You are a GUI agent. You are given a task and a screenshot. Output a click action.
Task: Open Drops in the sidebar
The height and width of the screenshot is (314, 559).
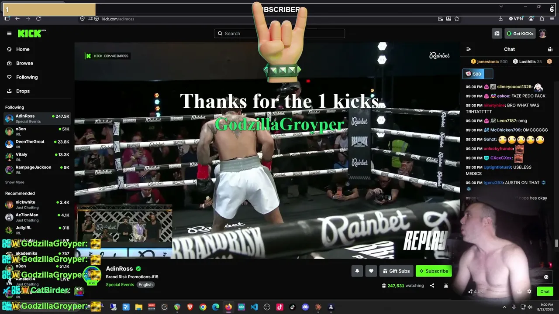[x=23, y=91]
